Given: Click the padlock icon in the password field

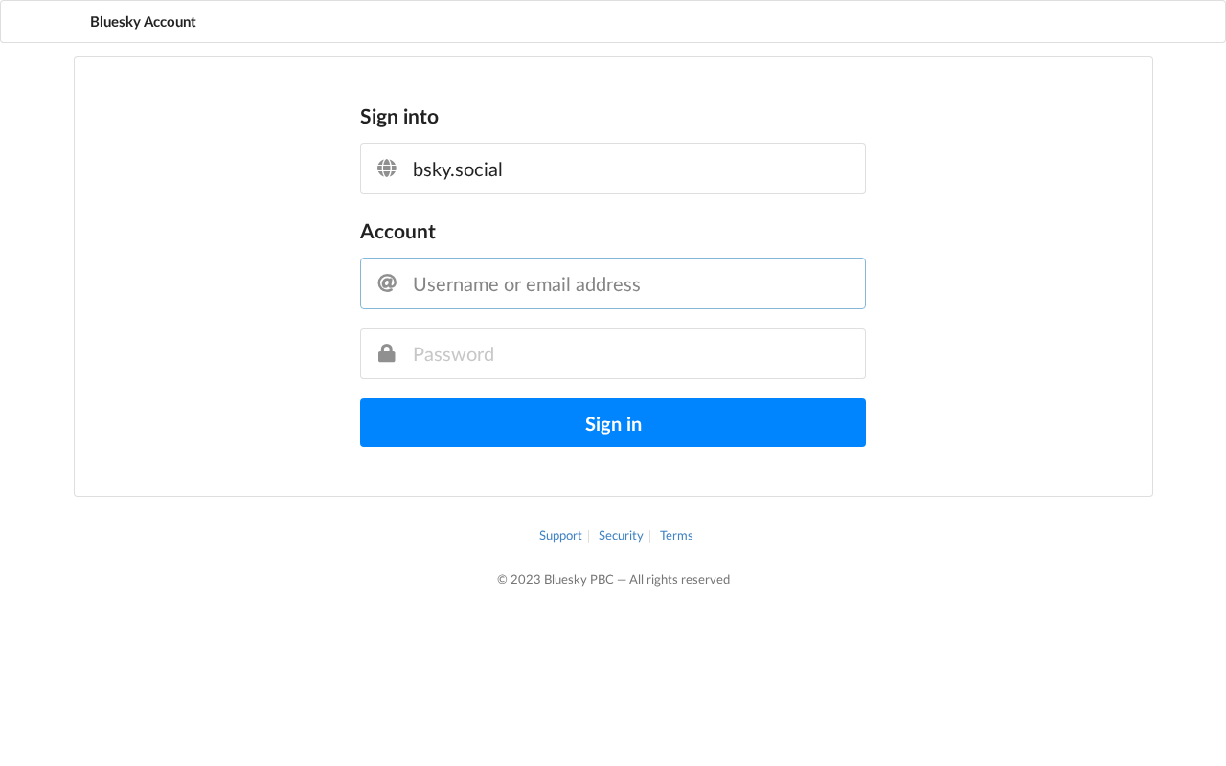Looking at the screenshot, I should click(387, 353).
